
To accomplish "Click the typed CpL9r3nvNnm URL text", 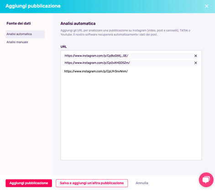I will click(96, 71).
